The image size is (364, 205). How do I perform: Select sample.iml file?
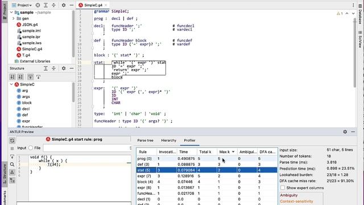(29, 31)
